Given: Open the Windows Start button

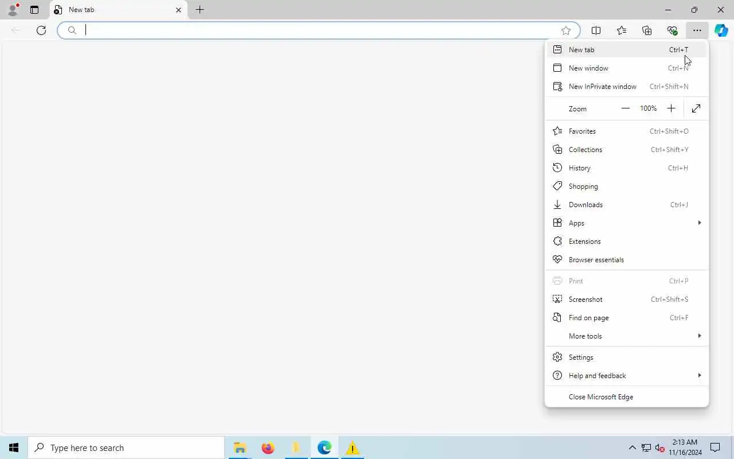Looking at the screenshot, I should point(14,448).
